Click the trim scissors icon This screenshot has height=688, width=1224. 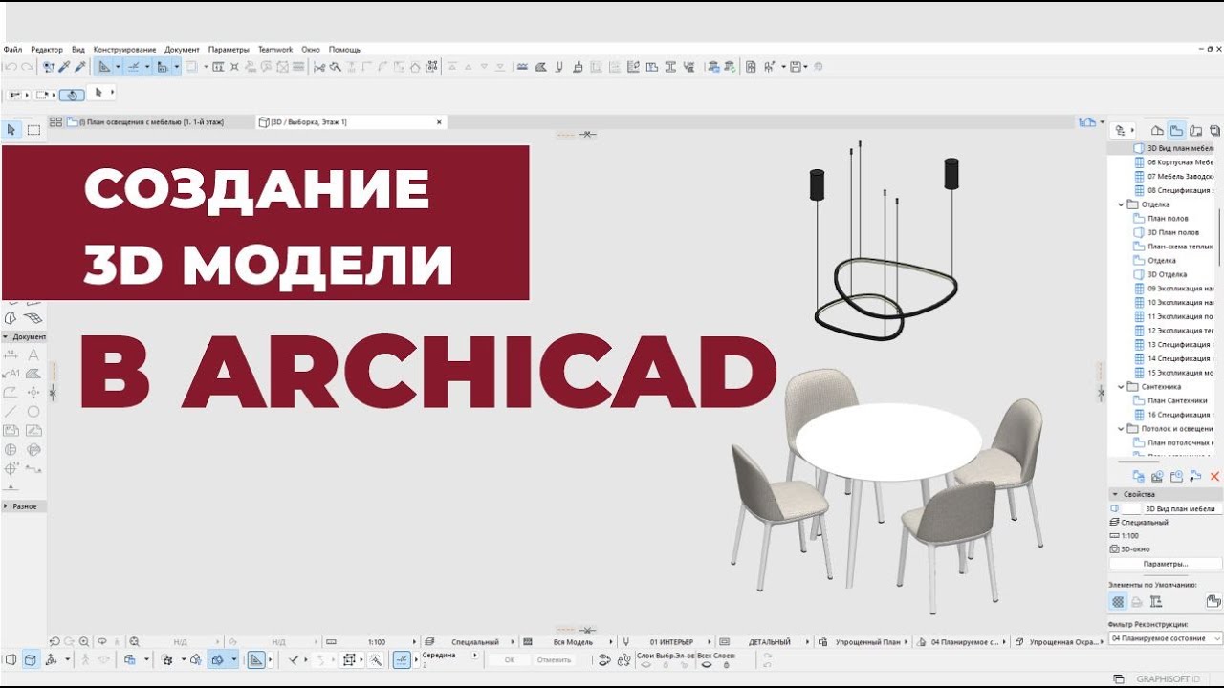click(319, 67)
